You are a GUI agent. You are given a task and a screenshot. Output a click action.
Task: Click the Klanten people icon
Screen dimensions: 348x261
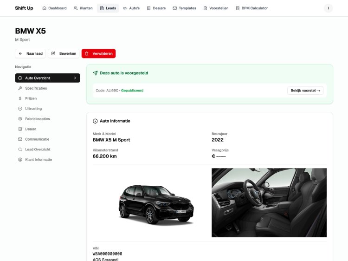[76, 8]
